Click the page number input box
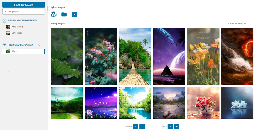The height and width of the screenshot is (130, 256). pyautogui.click(x=154, y=126)
